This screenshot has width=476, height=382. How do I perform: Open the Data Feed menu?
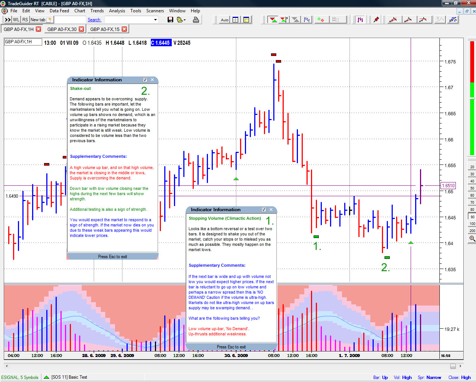click(x=59, y=11)
